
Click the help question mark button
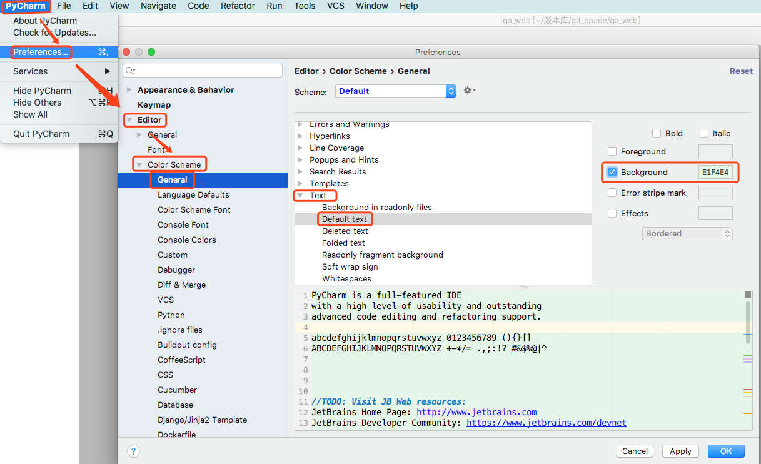pos(133,451)
